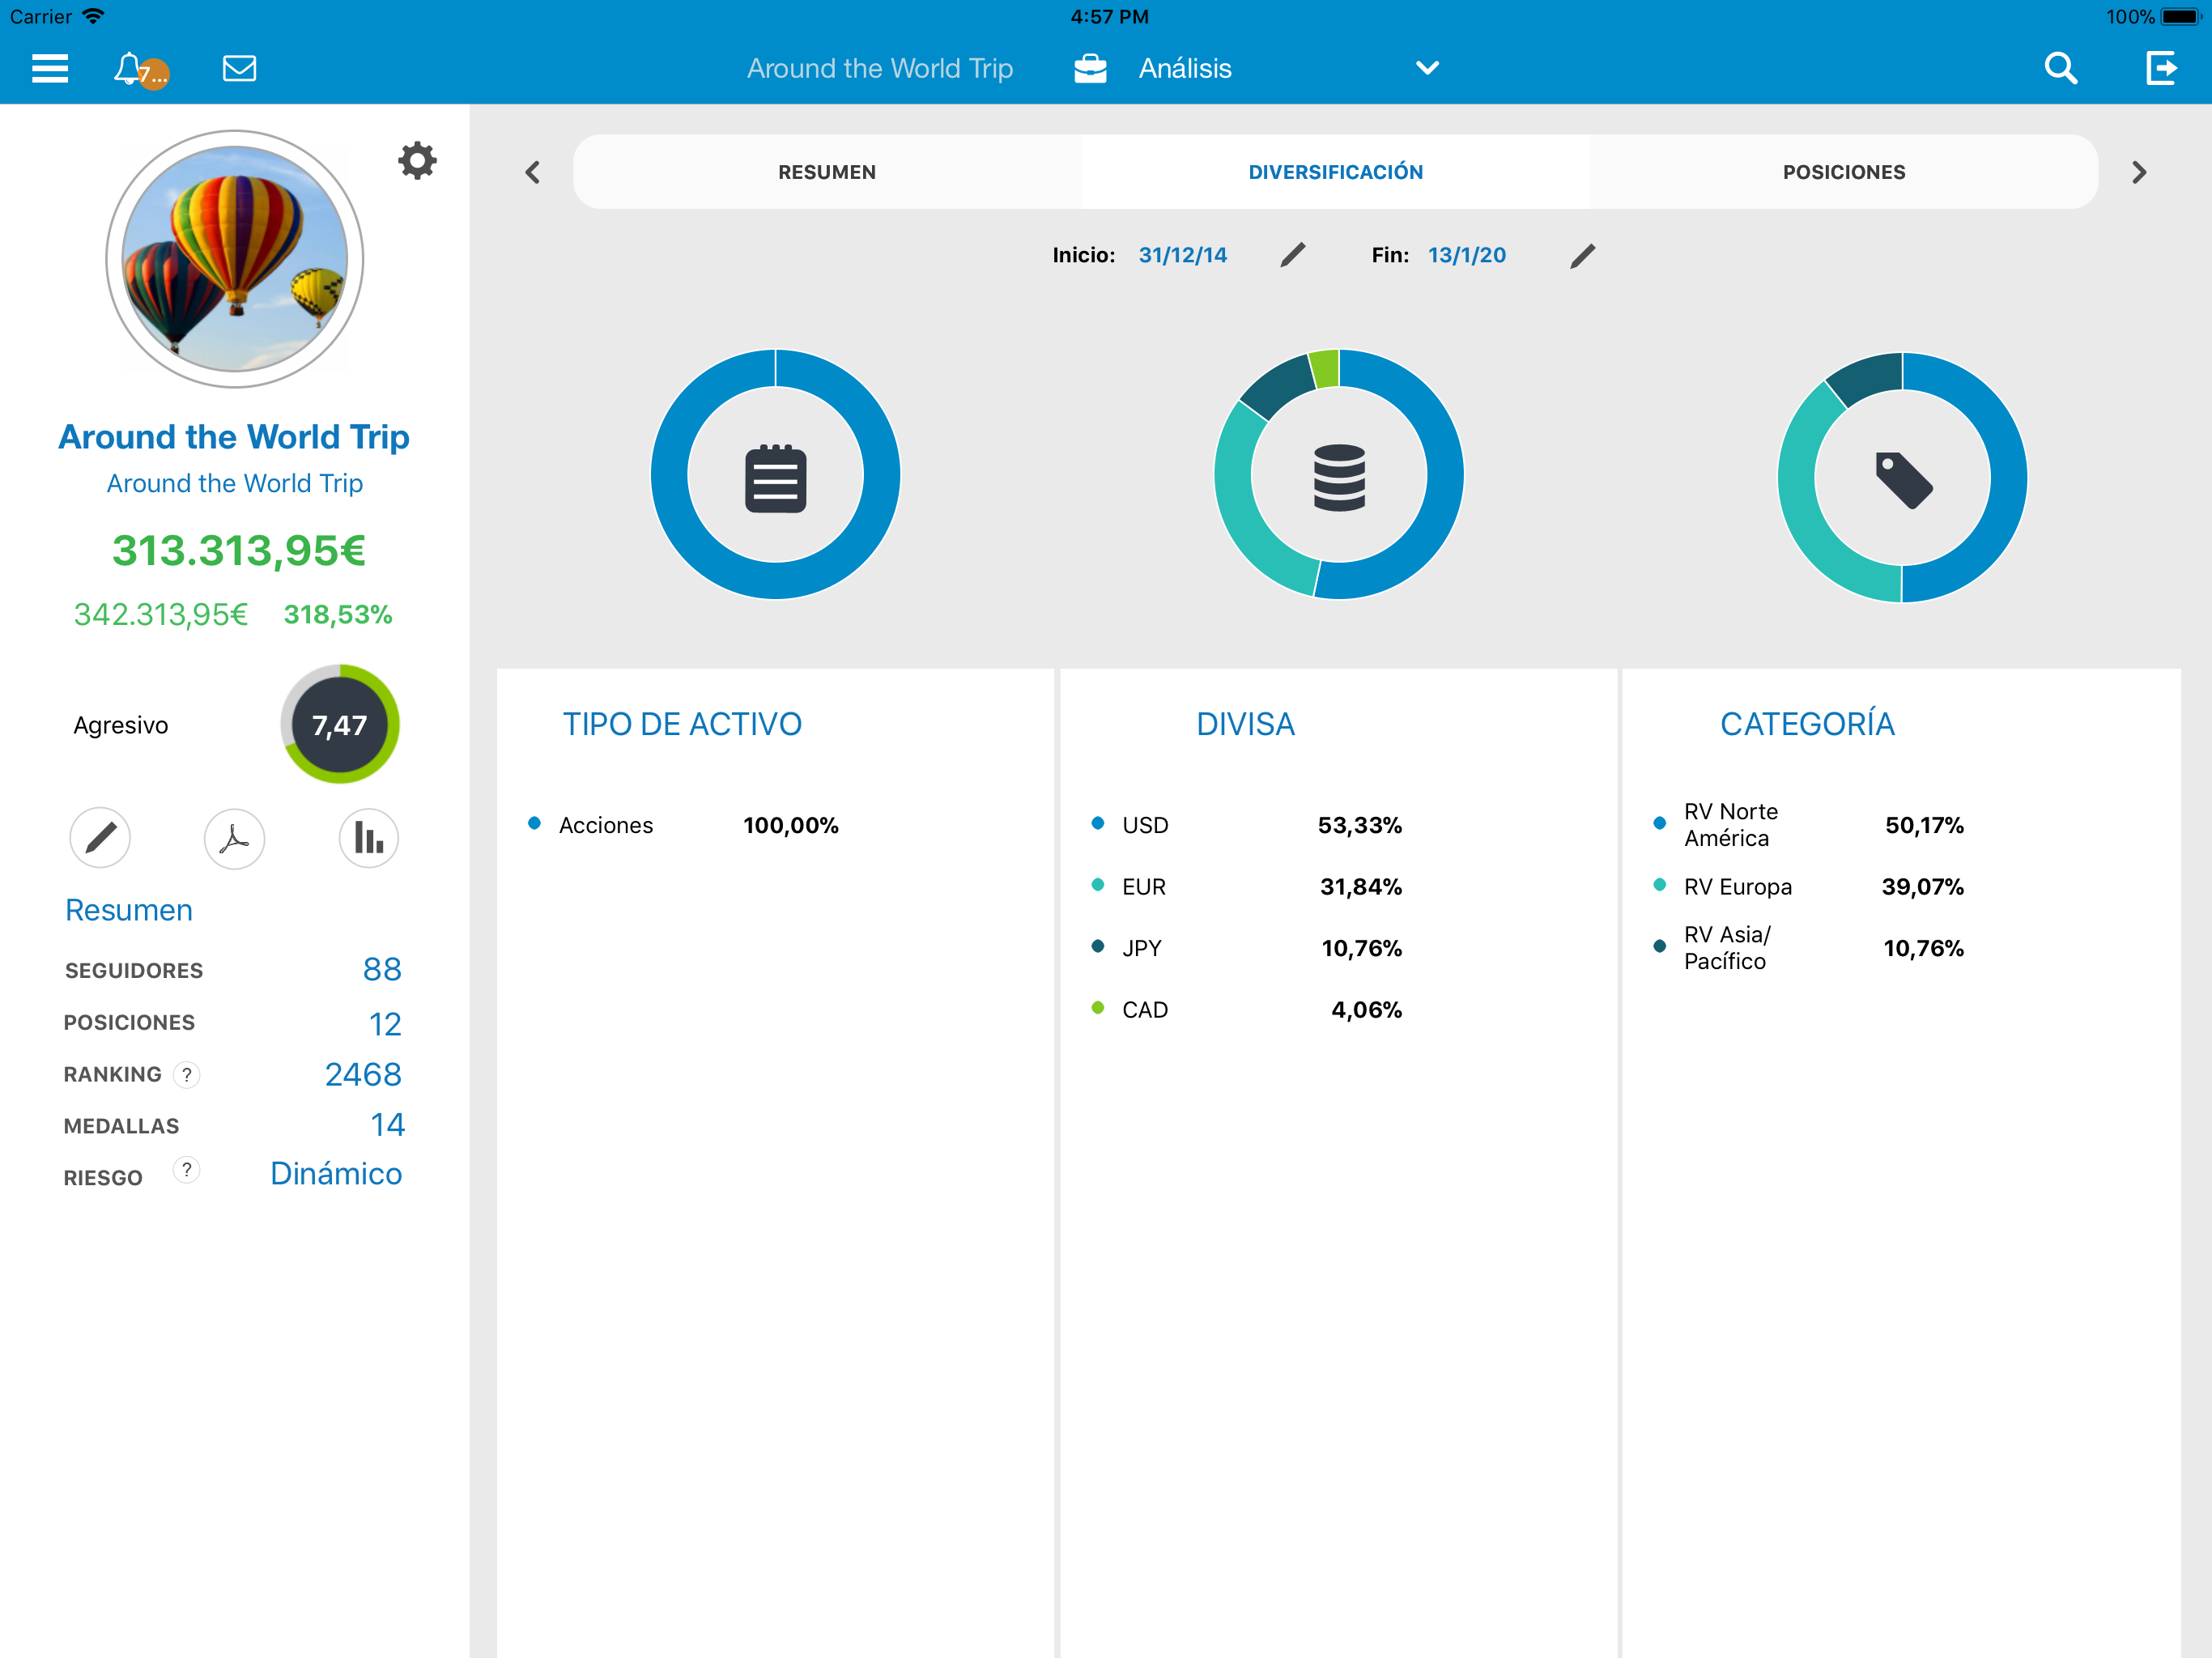Switch to the Posiciones tab
Viewport: 2212px width, 1658px height.
pyautogui.click(x=1843, y=172)
